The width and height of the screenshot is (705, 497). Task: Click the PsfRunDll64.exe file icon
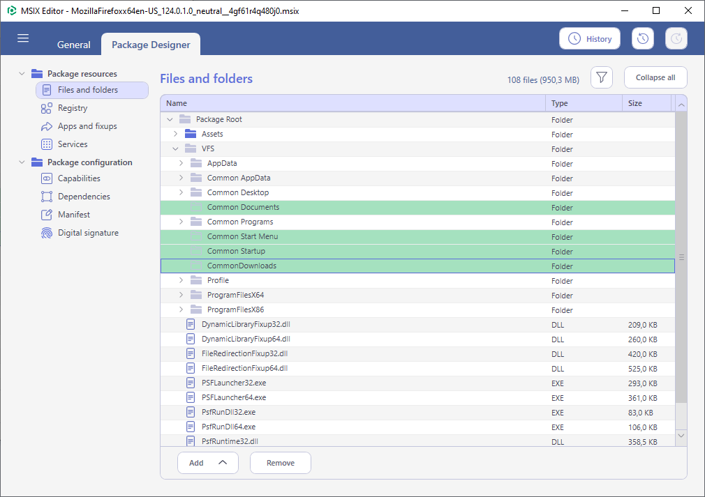coord(191,427)
